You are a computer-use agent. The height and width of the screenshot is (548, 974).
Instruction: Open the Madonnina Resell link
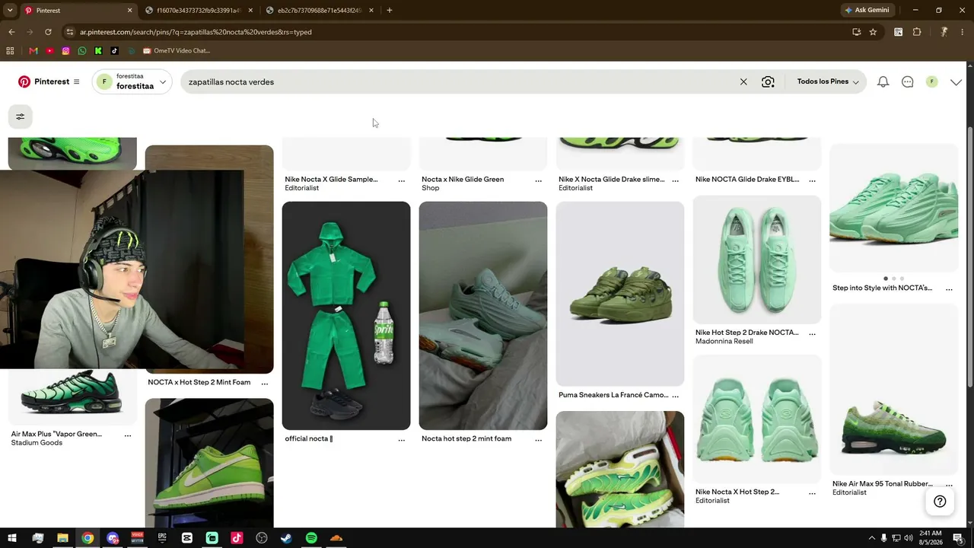724,341
